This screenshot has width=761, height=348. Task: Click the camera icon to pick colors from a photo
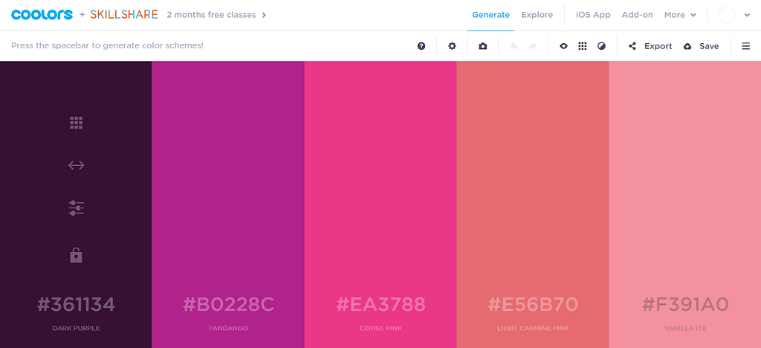pos(482,46)
